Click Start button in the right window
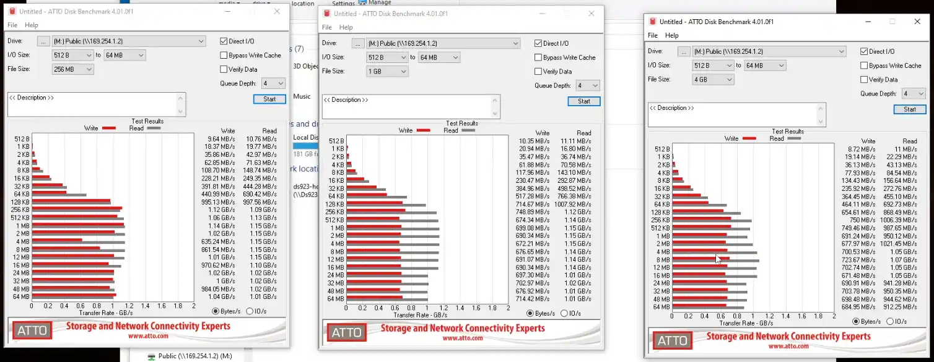The width and height of the screenshot is (934, 362). [910, 109]
